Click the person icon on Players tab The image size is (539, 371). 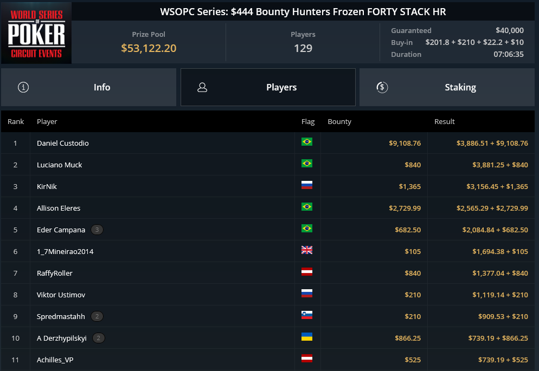202,87
